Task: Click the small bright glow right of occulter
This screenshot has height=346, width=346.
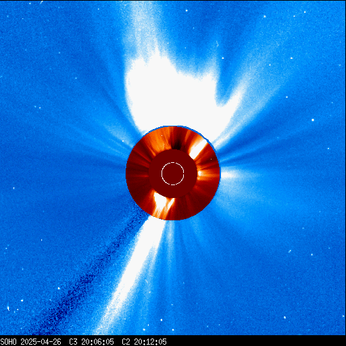Action: (x=228, y=174)
